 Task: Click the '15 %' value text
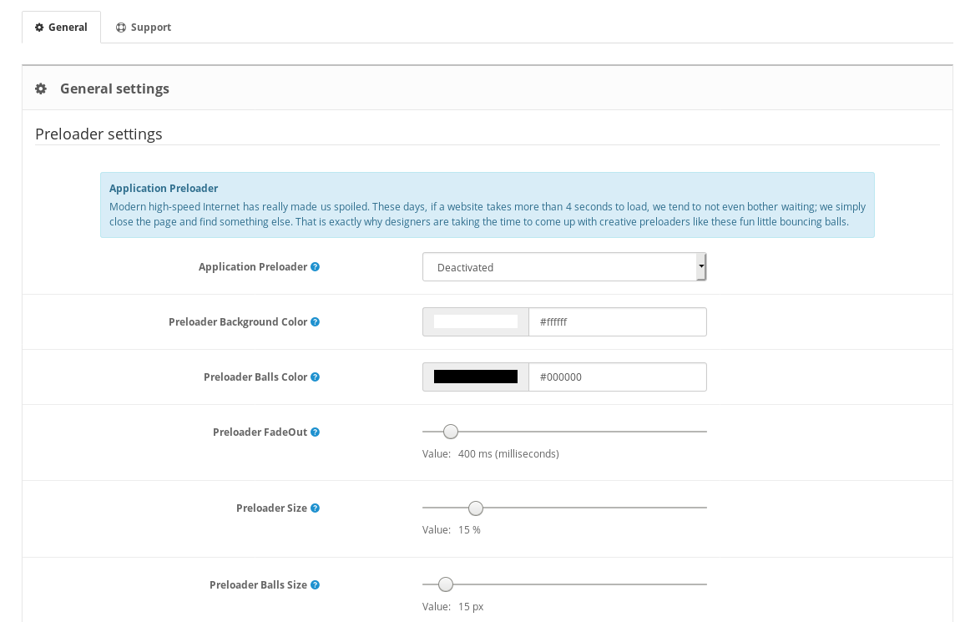[x=469, y=530]
